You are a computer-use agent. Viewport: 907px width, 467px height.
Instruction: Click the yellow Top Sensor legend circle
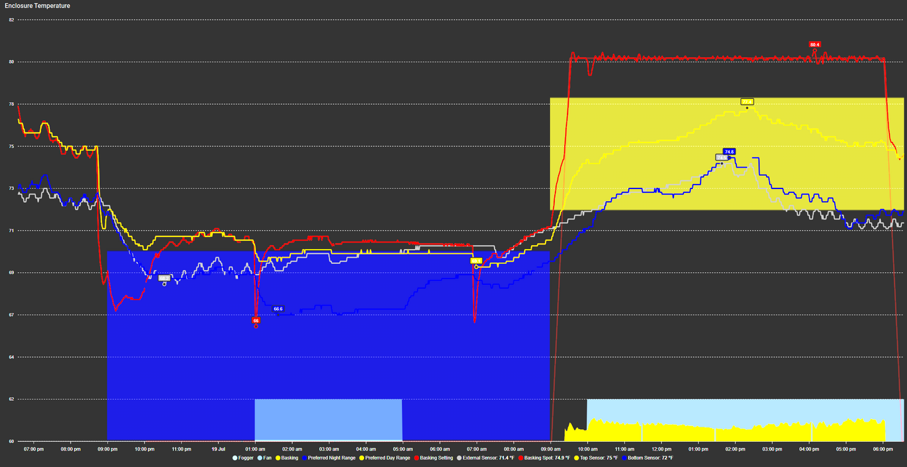(x=577, y=458)
